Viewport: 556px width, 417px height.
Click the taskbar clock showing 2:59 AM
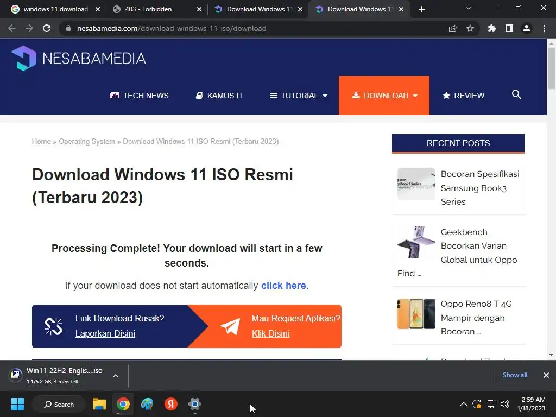(x=531, y=404)
